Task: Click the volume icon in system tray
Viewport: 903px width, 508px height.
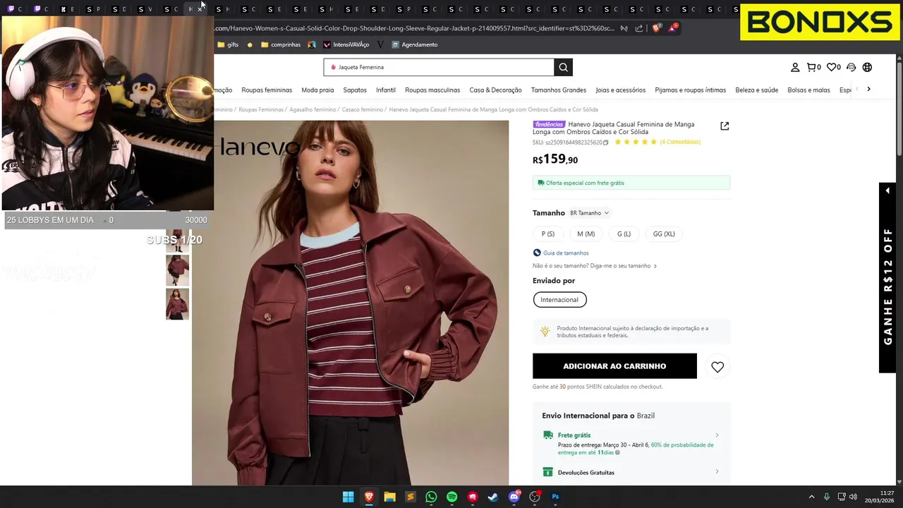Action: (853, 497)
